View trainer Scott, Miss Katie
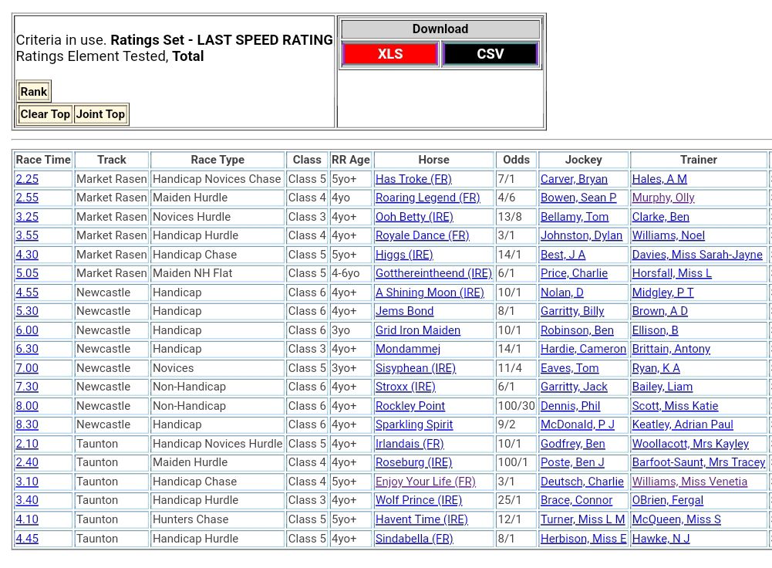The width and height of the screenshot is (772, 568). pos(675,406)
